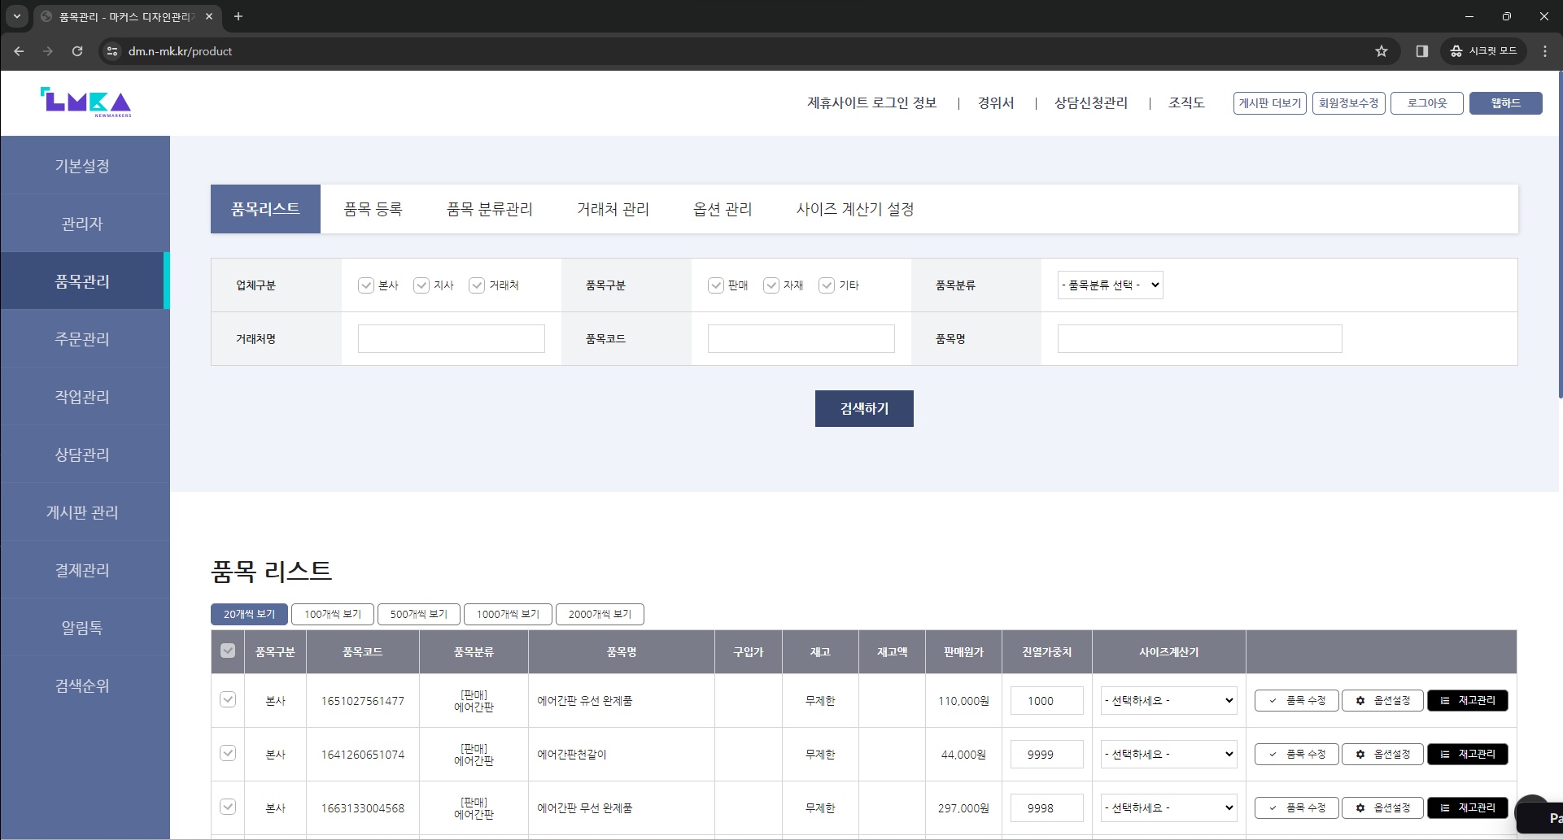Click 옵션설정 gear for 에어간판현갈이 row

(x=1382, y=754)
